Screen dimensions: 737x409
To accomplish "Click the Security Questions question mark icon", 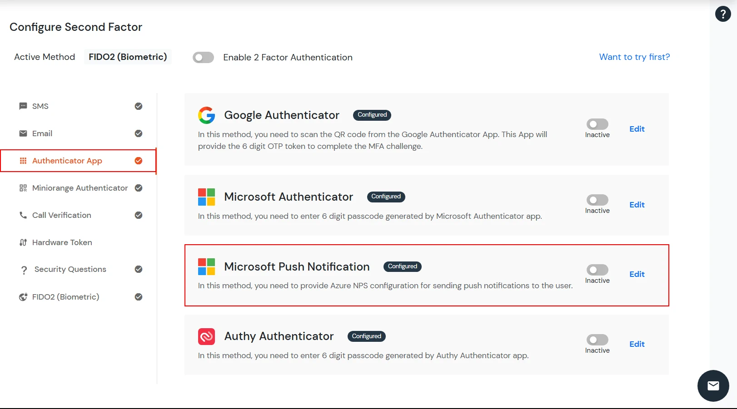I will tap(24, 269).
